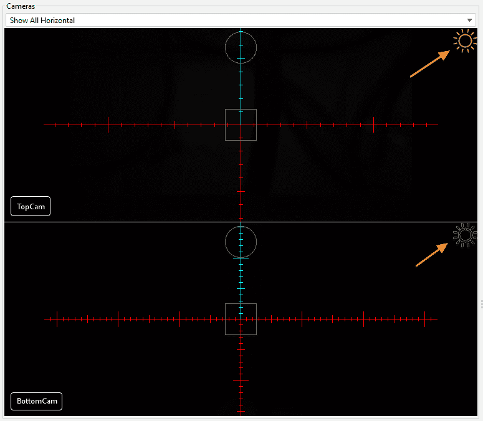
Task: Click the camera layout dropdown arrow
Action: coord(470,21)
